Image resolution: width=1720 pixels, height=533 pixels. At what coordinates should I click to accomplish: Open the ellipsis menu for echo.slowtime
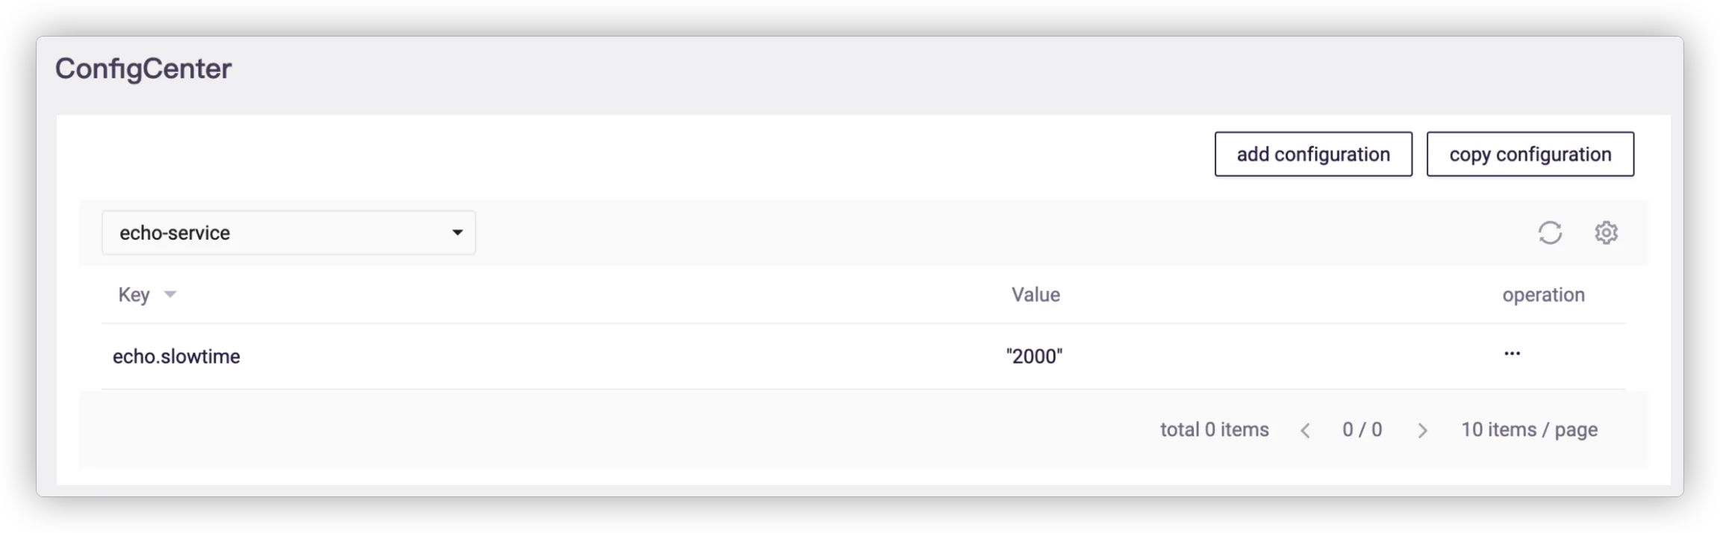[x=1512, y=354]
